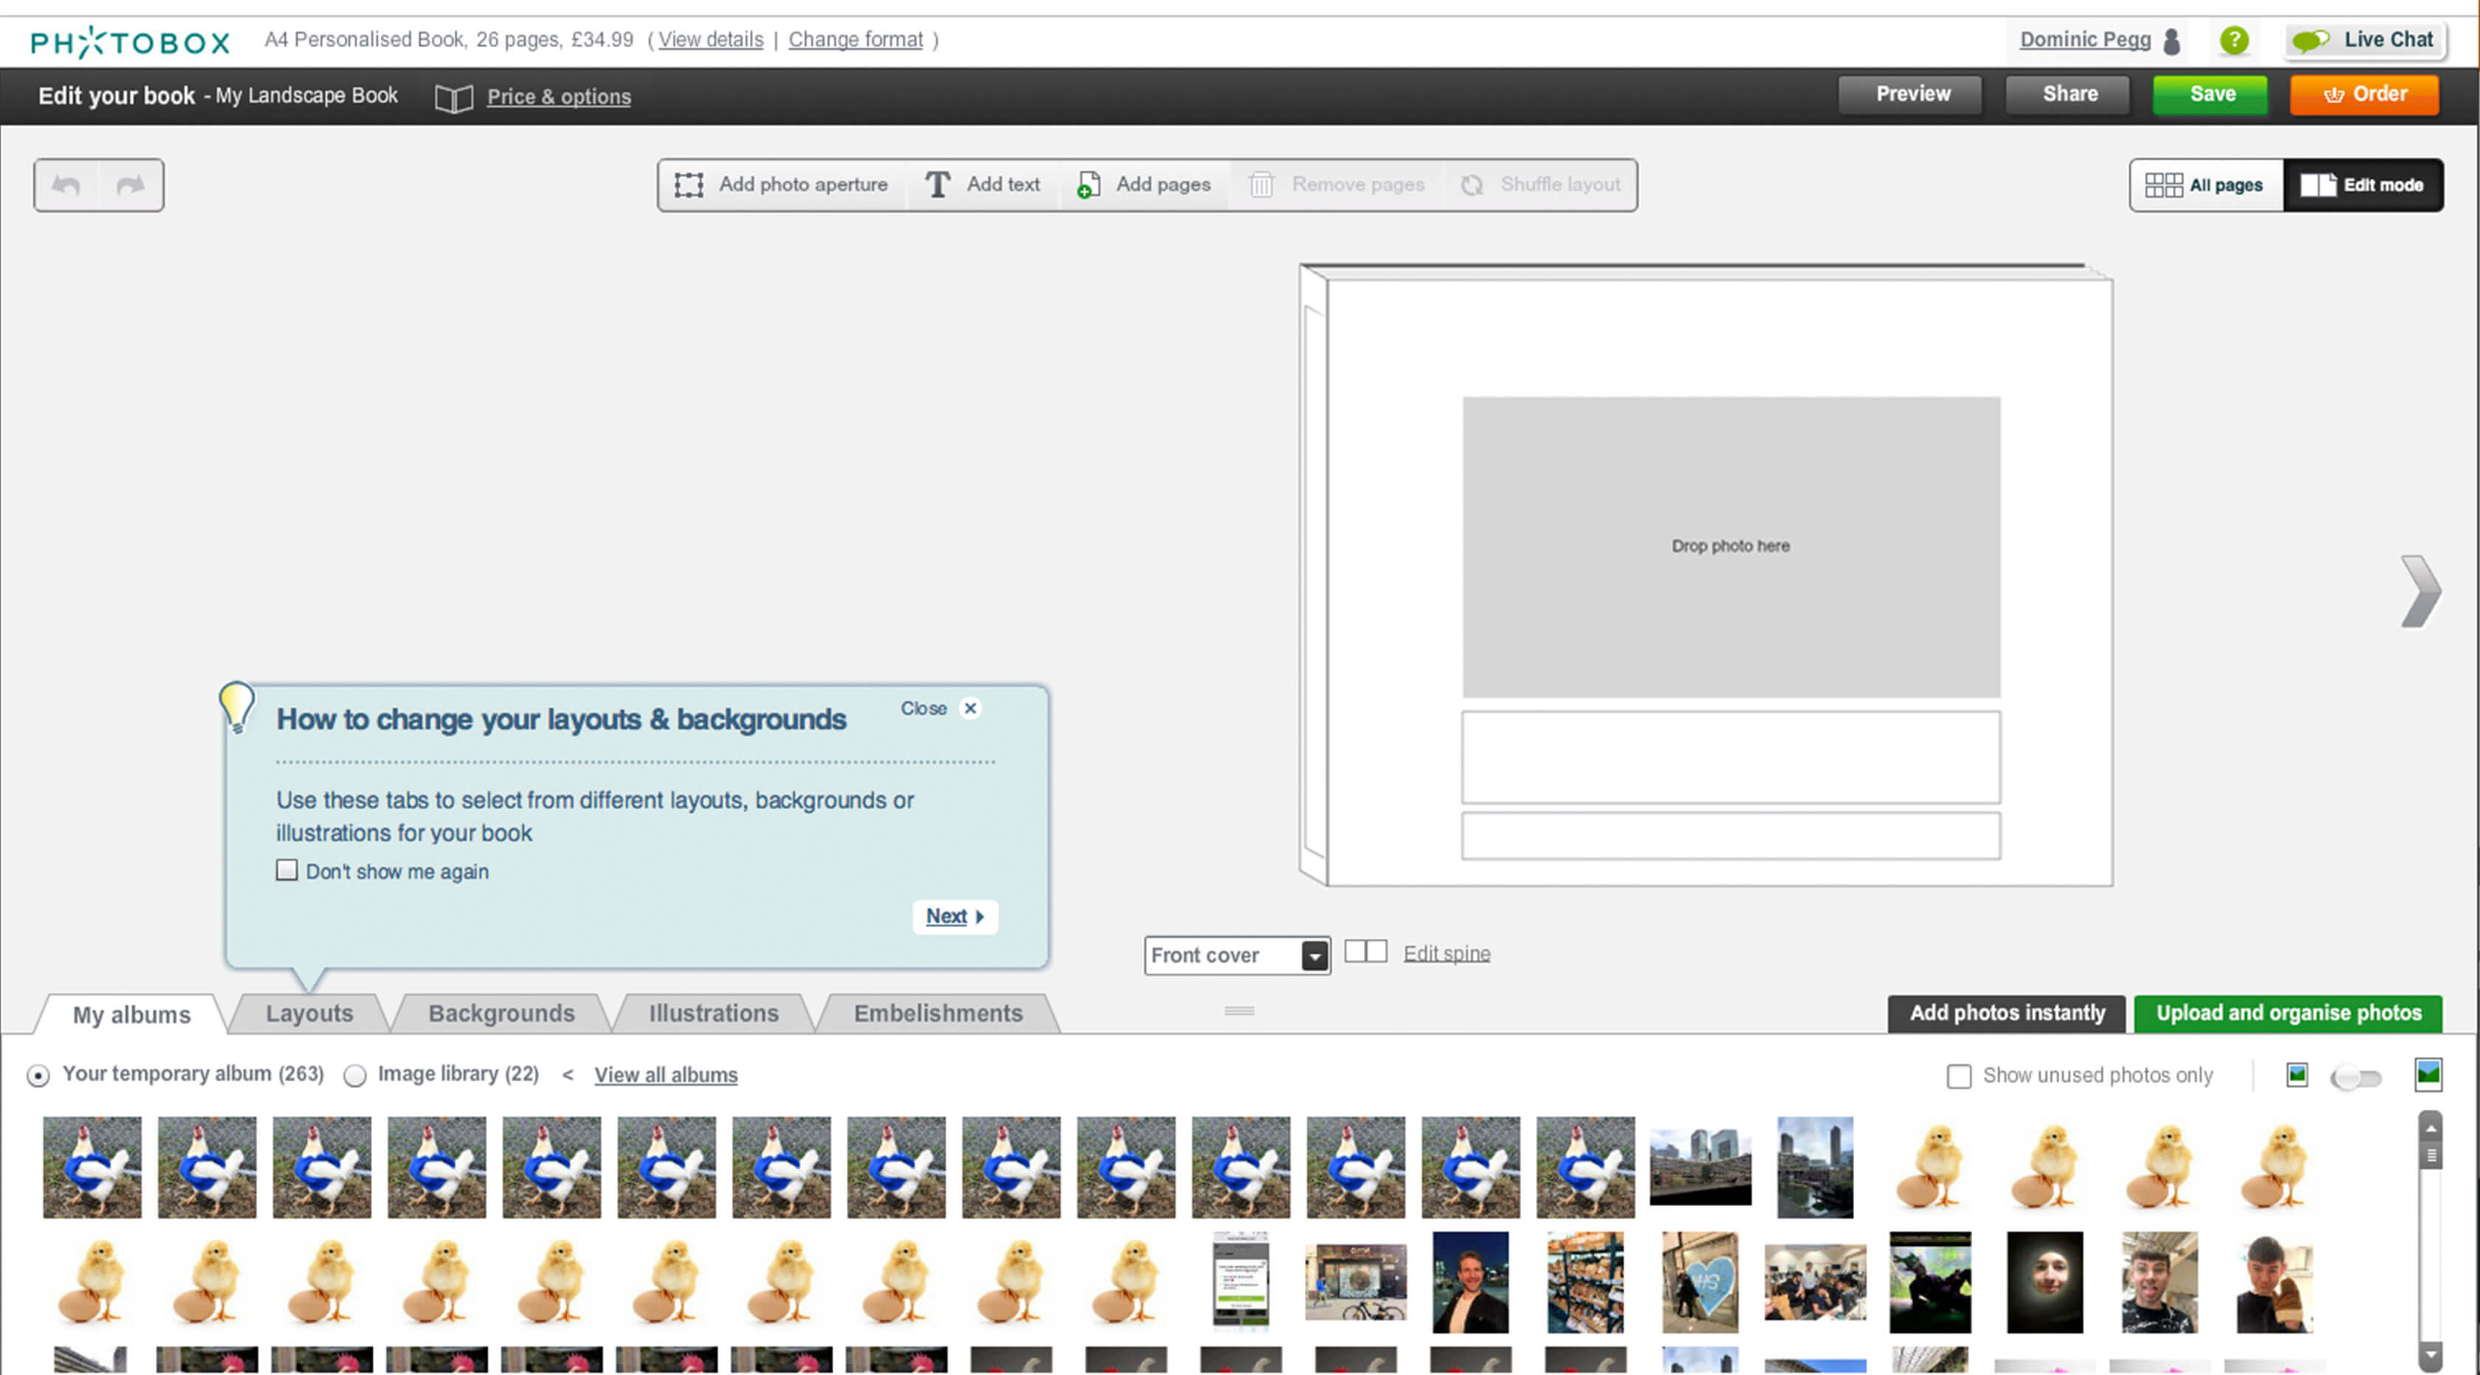Click the Live Chat speech bubble icon
The image size is (2480, 1375).
coord(2309,41)
